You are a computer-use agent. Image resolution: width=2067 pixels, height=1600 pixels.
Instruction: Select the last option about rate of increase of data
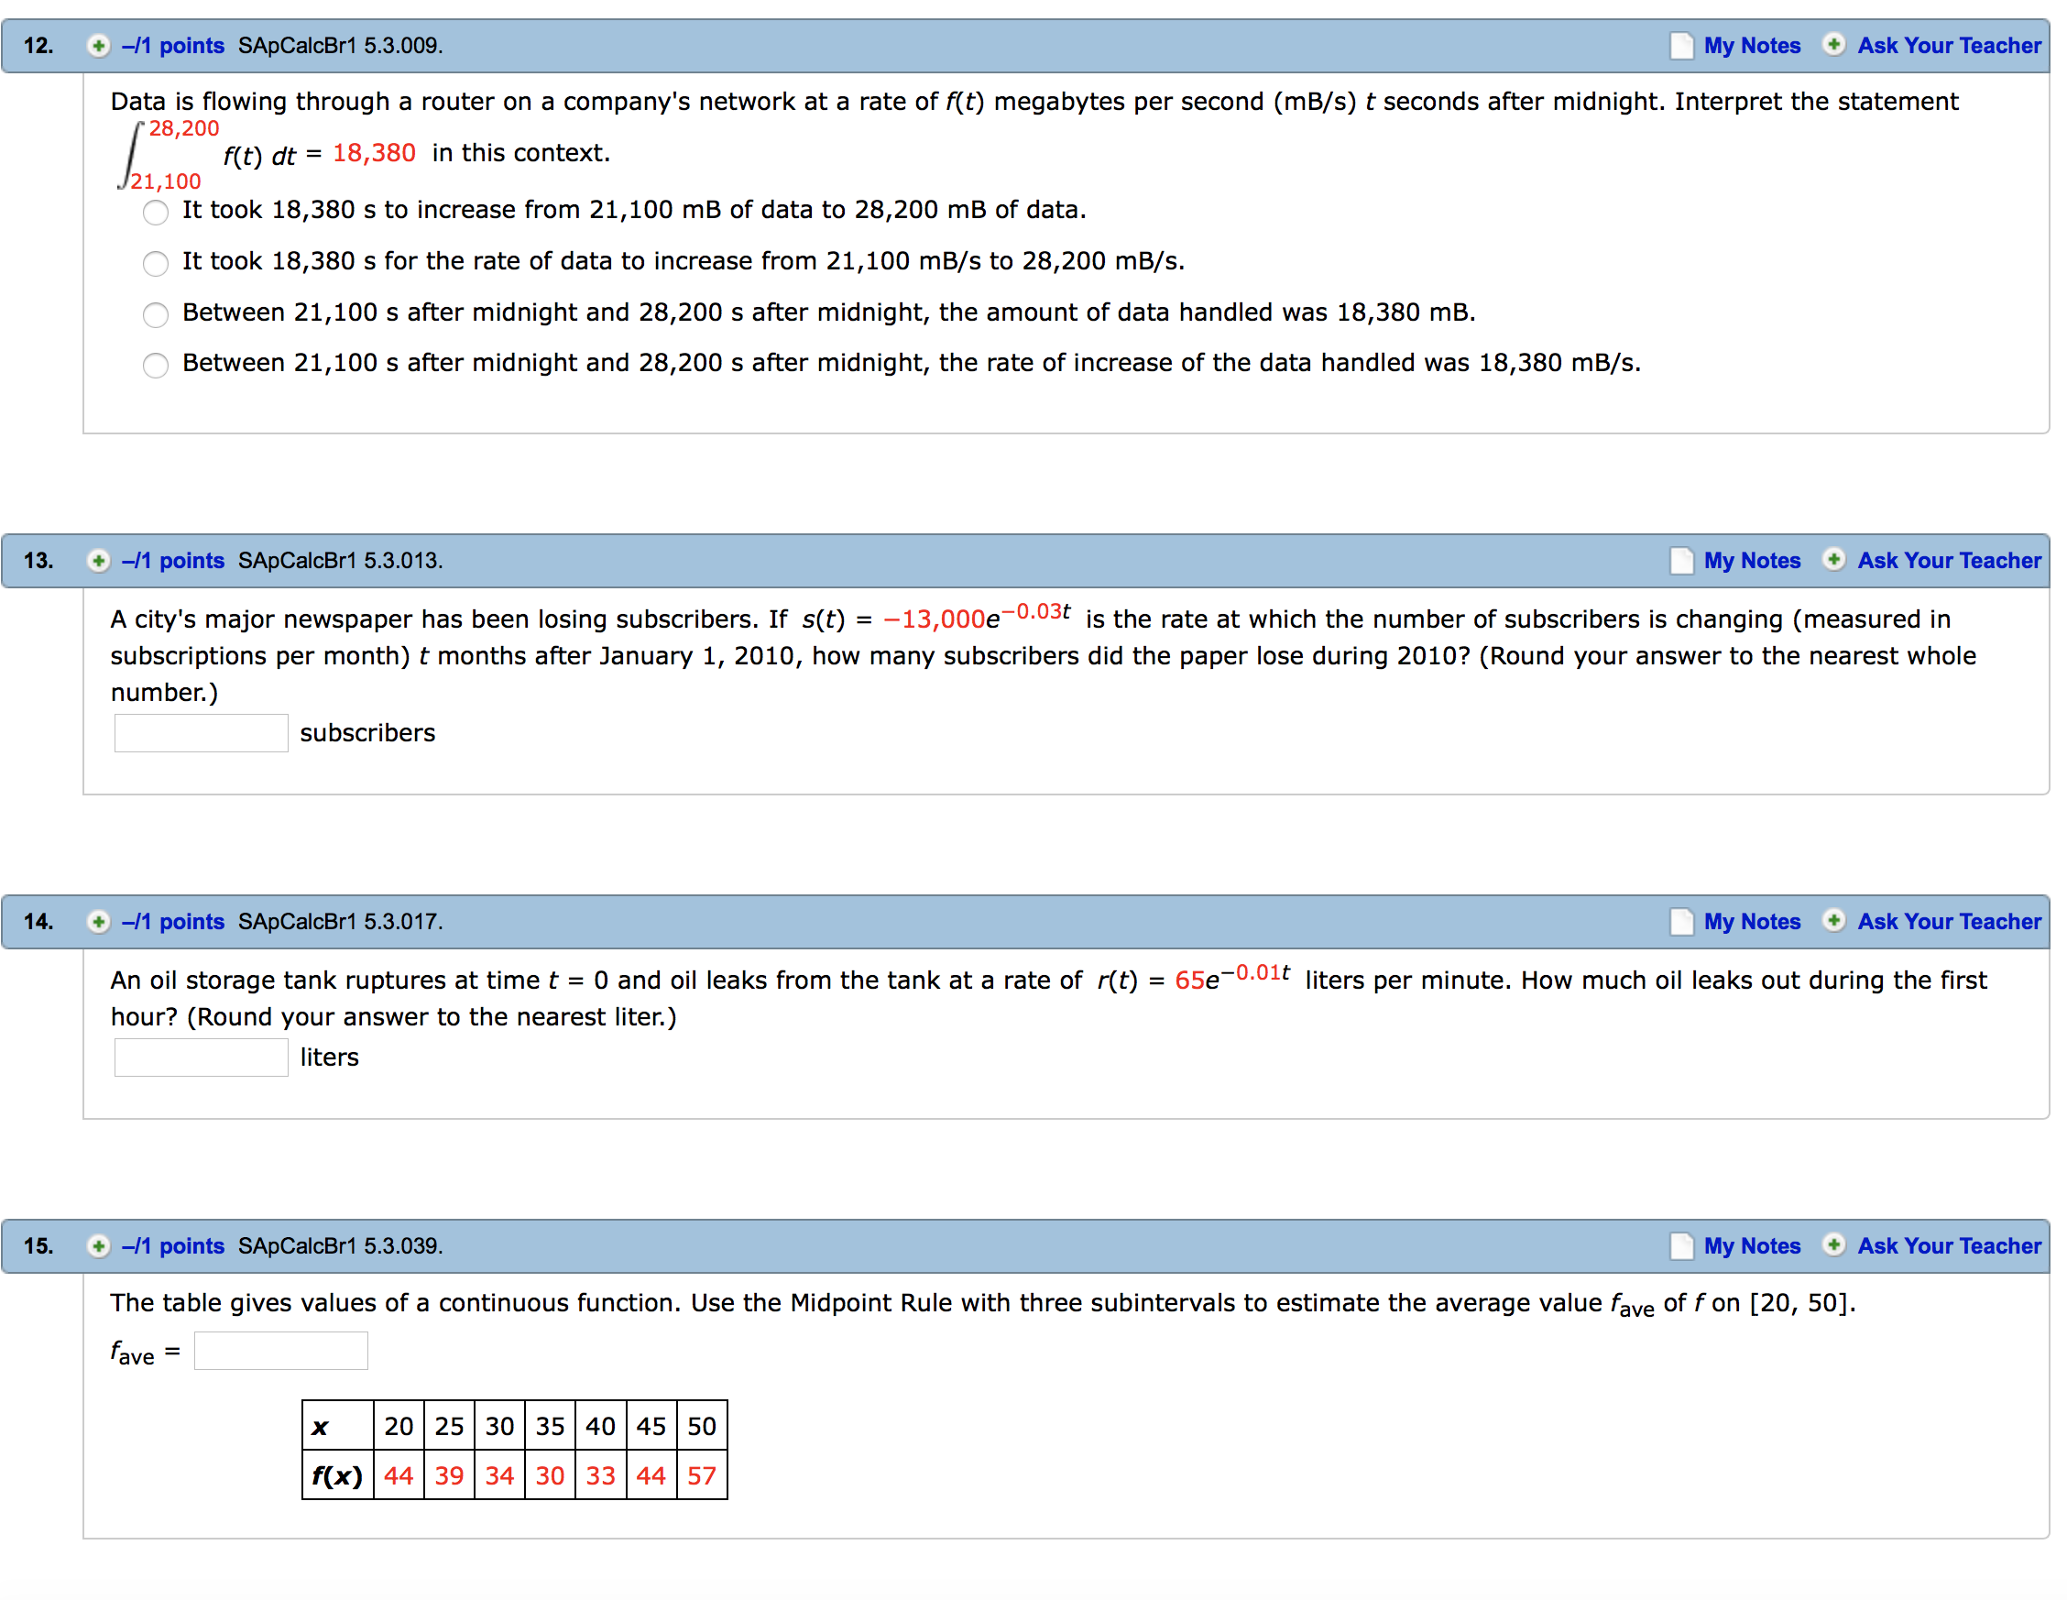tap(154, 365)
